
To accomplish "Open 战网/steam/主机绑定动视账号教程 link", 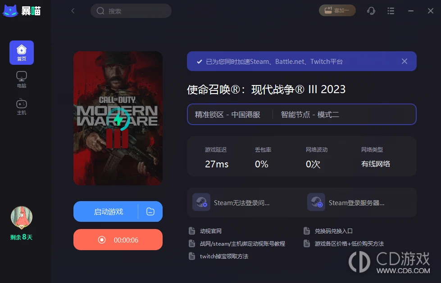I will [242, 244].
